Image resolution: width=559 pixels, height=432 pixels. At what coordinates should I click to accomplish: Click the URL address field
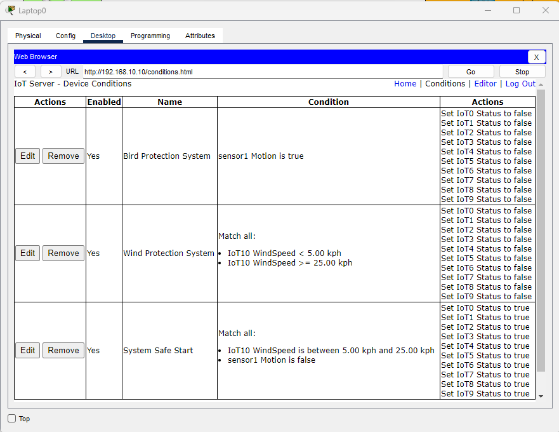click(261, 72)
